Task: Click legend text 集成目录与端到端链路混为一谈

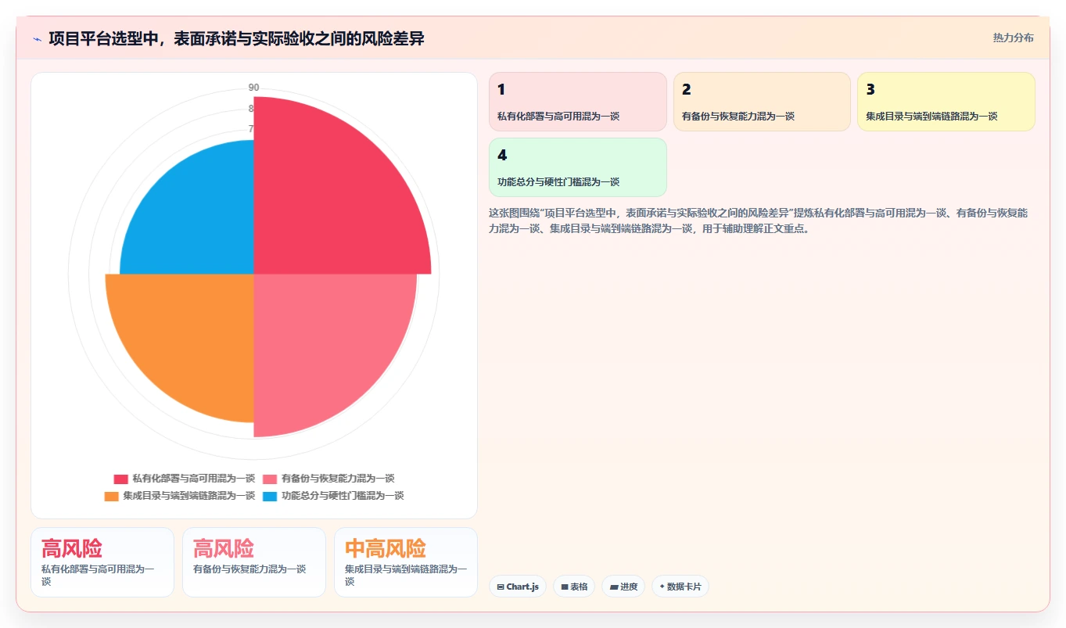Action: pos(188,496)
